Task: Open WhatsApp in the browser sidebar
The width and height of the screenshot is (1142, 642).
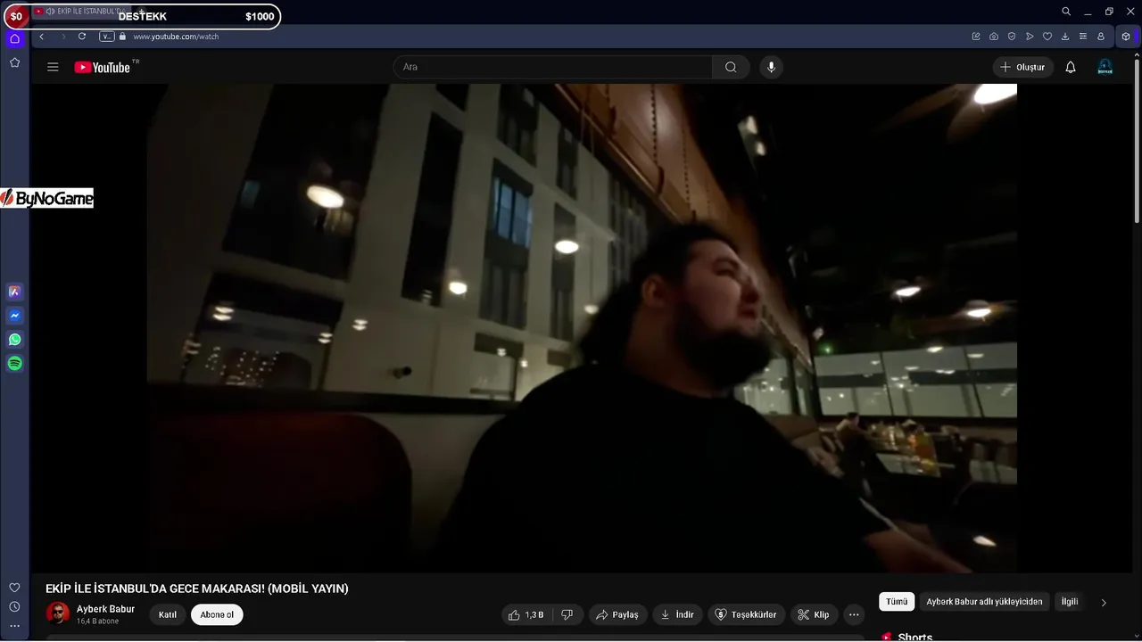Action: click(x=15, y=340)
